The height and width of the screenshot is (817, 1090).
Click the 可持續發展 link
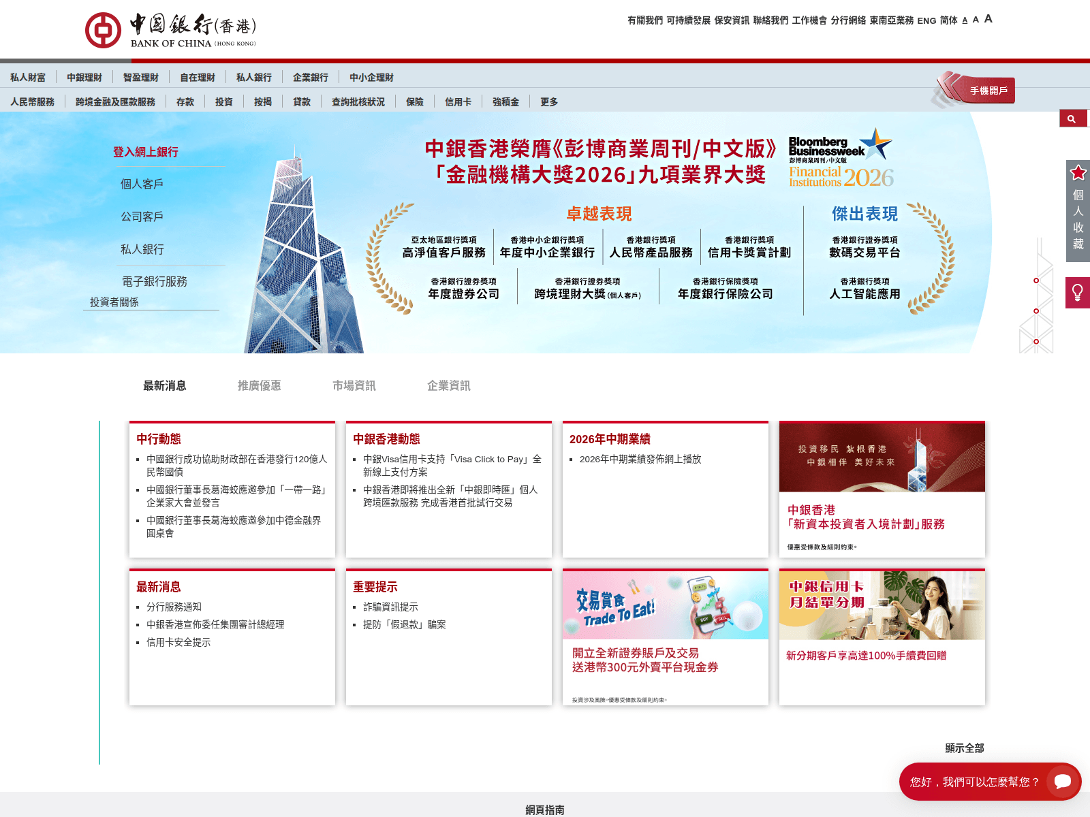point(688,20)
